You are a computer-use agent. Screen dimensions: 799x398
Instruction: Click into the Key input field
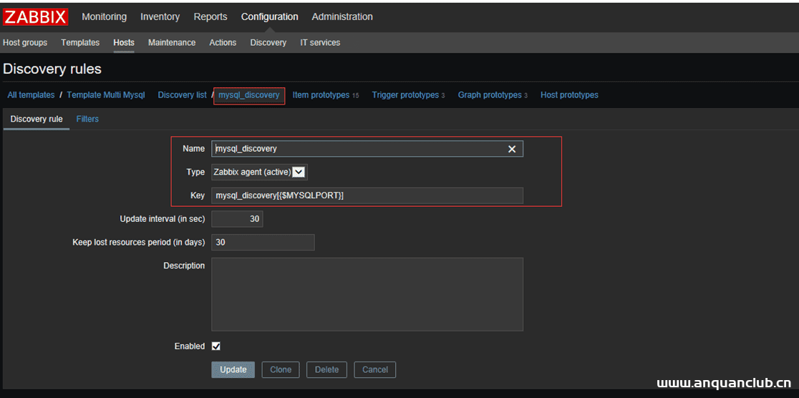coord(367,195)
